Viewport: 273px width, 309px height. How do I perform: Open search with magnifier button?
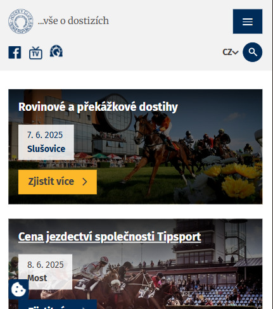click(x=253, y=52)
